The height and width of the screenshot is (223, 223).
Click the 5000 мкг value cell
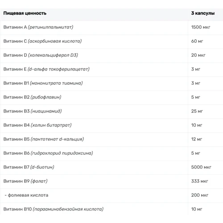coord(201,167)
